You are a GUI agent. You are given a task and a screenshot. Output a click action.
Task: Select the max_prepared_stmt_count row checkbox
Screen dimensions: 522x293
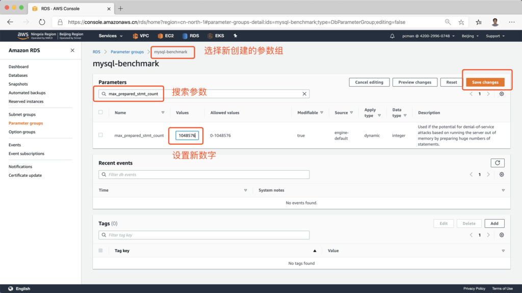(x=100, y=135)
